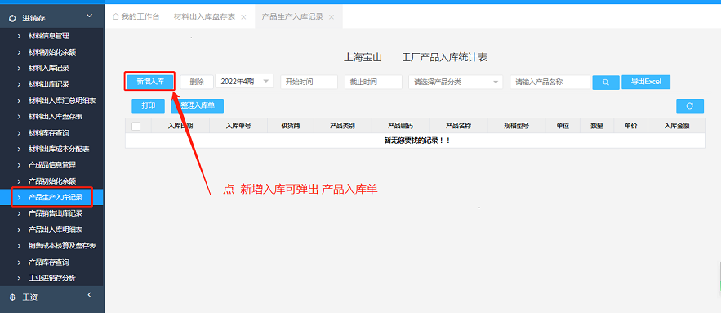Click the 整理入库单 button
The width and height of the screenshot is (721, 313).
click(198, 106)
